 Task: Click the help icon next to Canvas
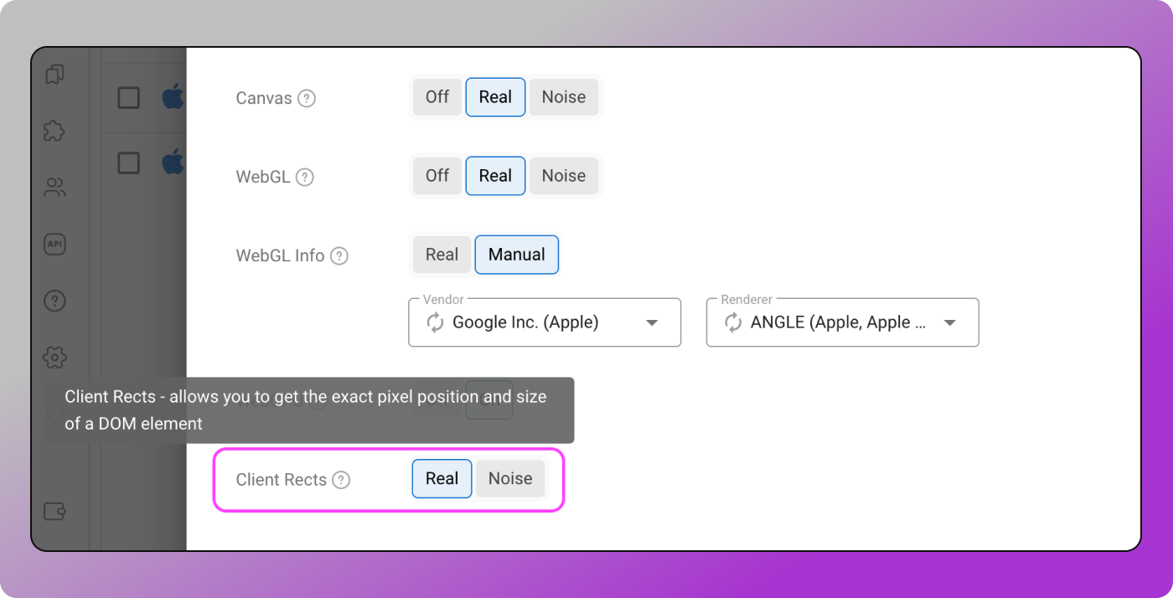pos(307,98)
